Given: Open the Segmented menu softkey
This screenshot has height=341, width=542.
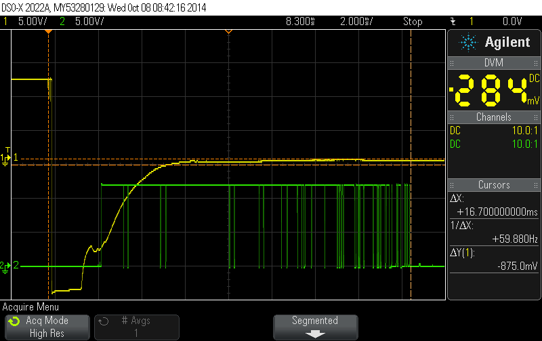Looking at the screenshot, I should 315,327.
